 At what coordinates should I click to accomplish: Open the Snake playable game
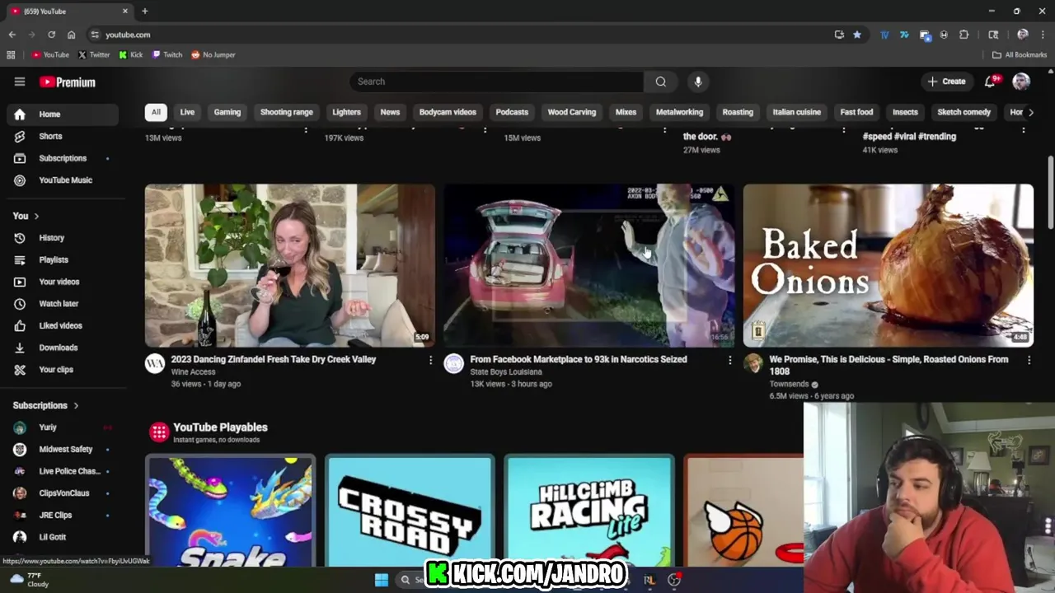[x=231, y=511]
